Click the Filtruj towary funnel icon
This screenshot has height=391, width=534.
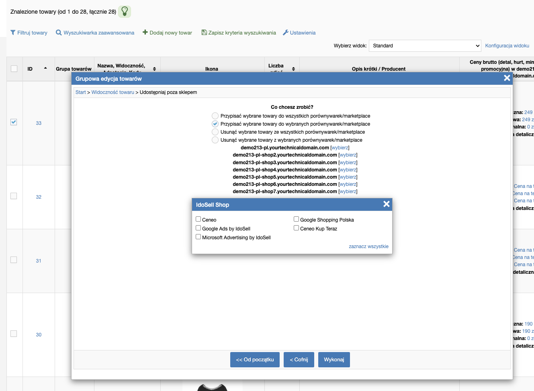tap(13, 33)
